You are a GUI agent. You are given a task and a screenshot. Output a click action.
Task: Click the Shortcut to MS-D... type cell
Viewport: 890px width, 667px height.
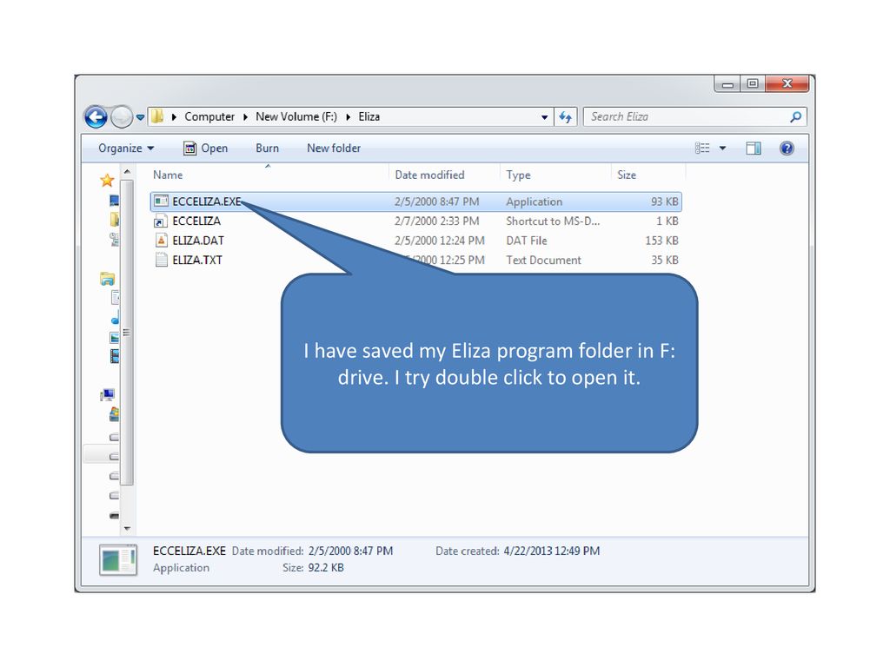click(x=553, y=221)
